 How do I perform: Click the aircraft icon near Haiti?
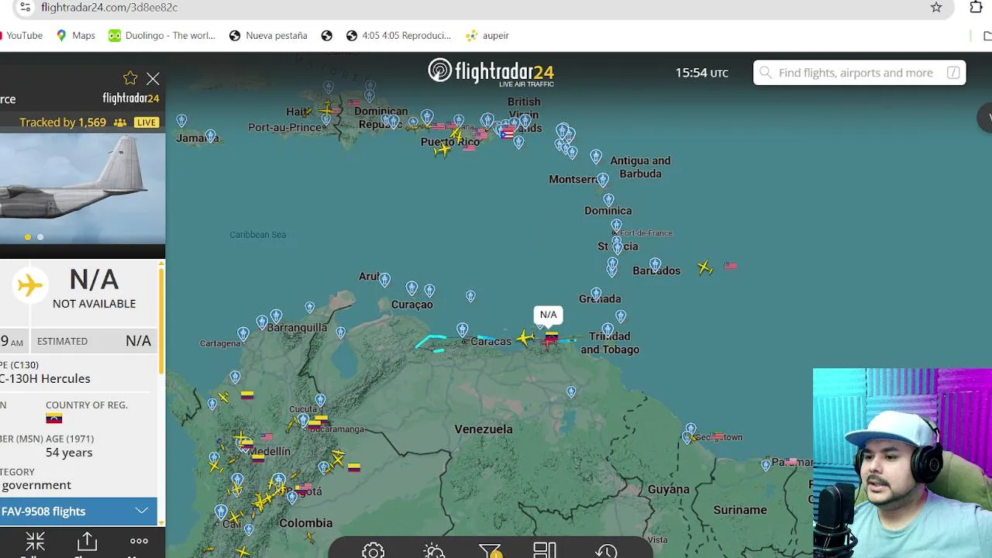pyautogui.click(x=328, y=109)
